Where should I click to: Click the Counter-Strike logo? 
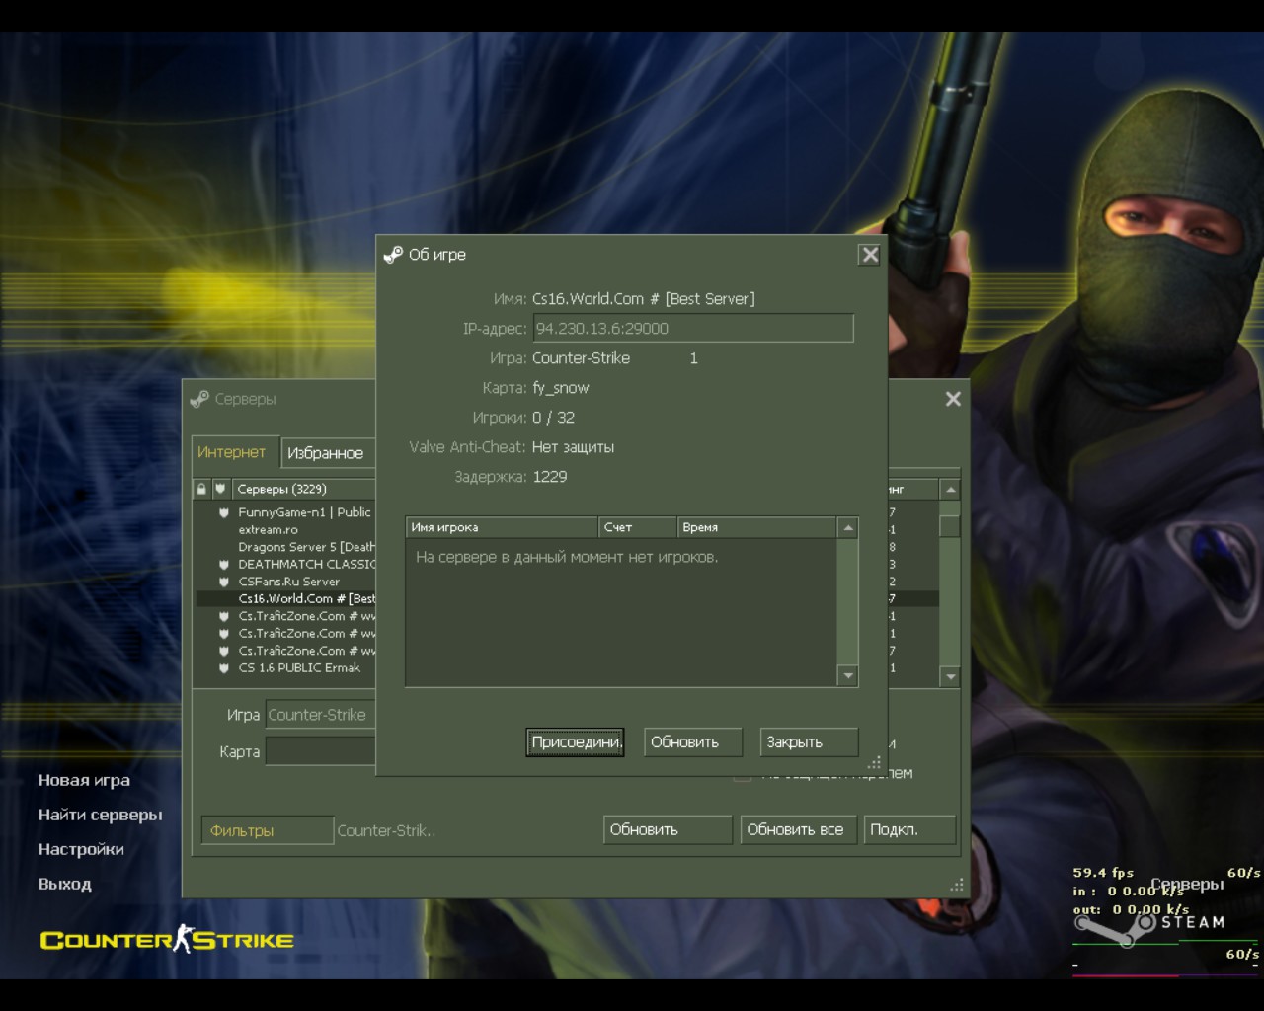pyautogui.click(x=167, y=940)
